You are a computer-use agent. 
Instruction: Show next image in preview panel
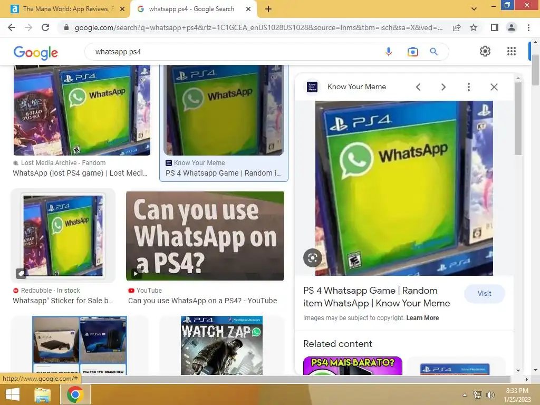[443, 87]
